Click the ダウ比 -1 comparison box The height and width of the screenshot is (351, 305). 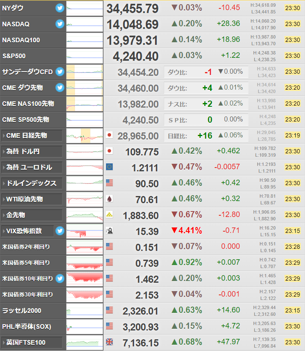pos(206,72)
